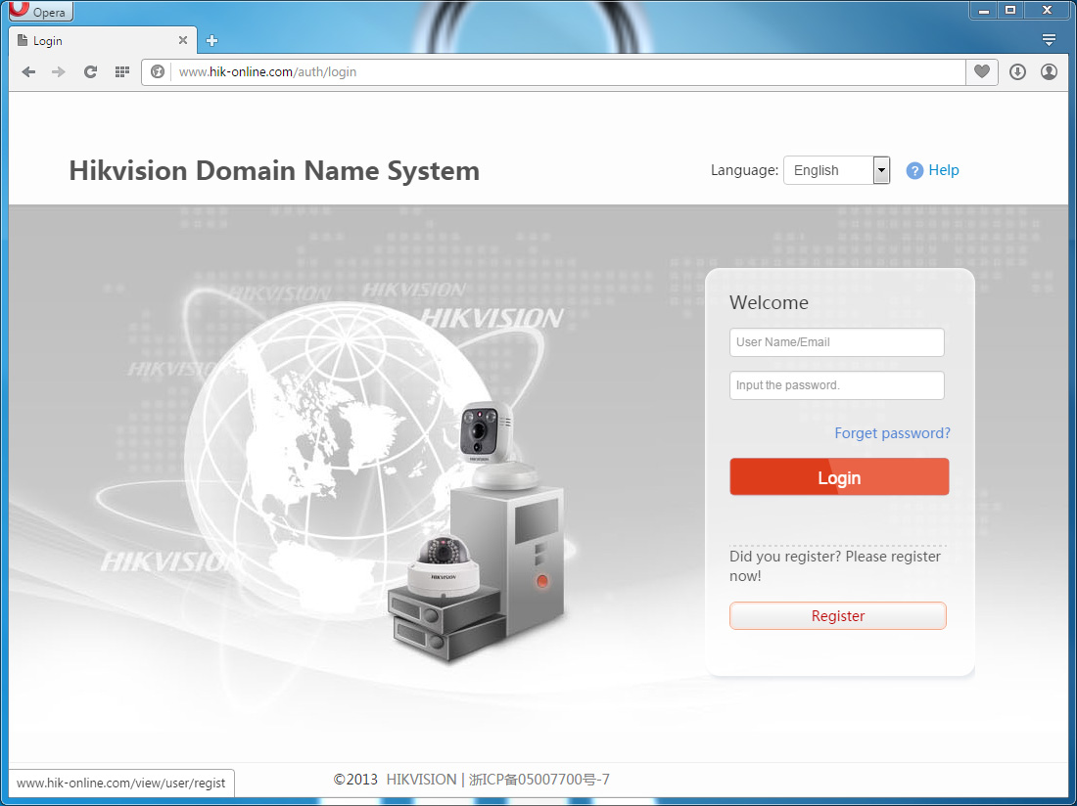Image resolution: width=1077 pixels, height=806 pixels.
Task: Click the Register button
Action: point(838,616)
